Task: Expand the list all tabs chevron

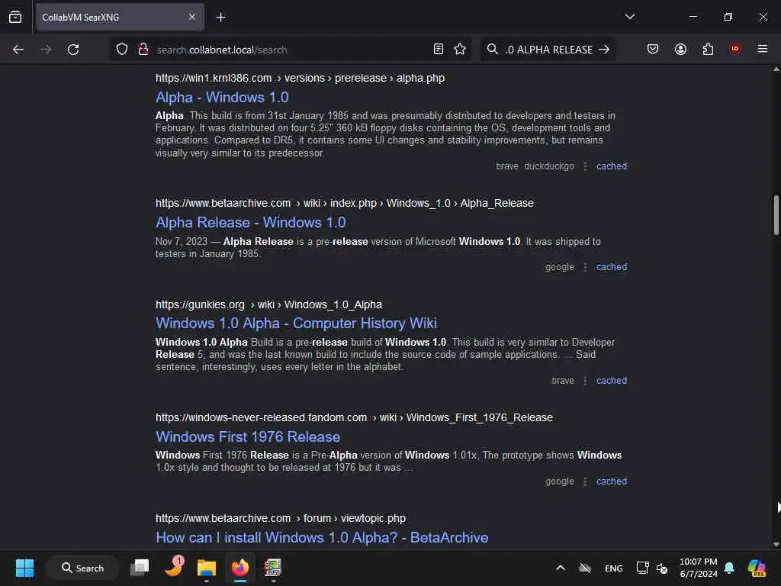Action: (629, 17)
